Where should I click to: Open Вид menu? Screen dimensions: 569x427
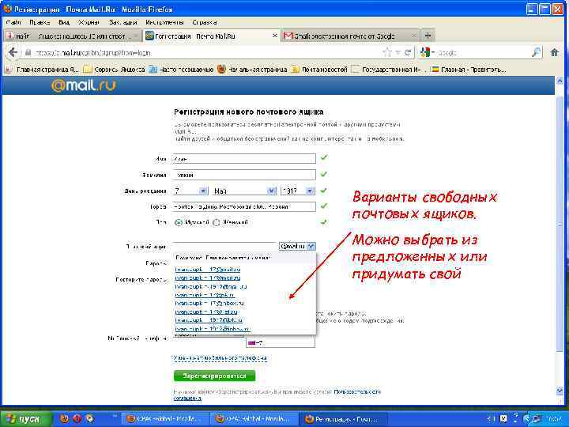point(64,22)
